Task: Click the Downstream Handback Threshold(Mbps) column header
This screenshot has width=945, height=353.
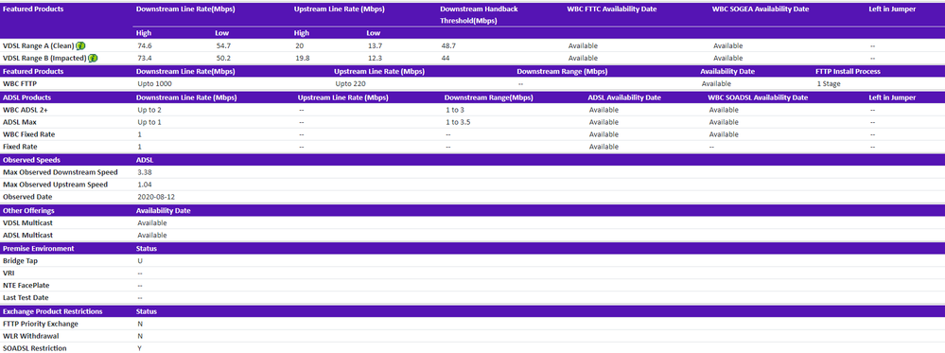Action: [479, 14]
